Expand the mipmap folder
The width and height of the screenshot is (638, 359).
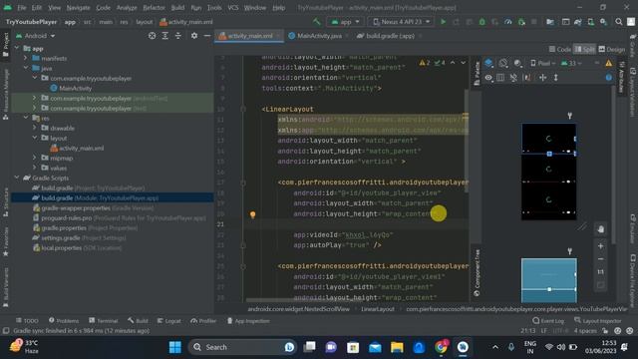pyautogui.click(x=35, y=158)
